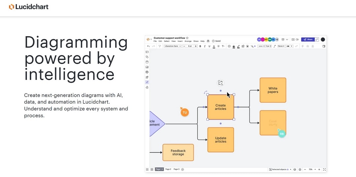Open the Insert menu
Viewport: 356px width, 177px height.
click(180, 41)
